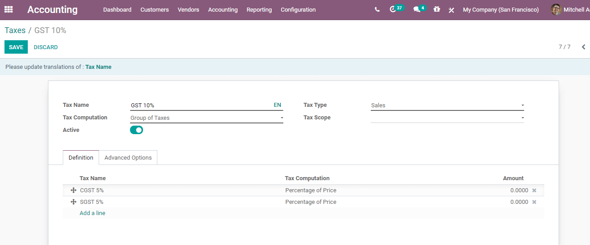The image size is (590, 245).
Task: Sort by Amount column header
Action: [513, 178]
